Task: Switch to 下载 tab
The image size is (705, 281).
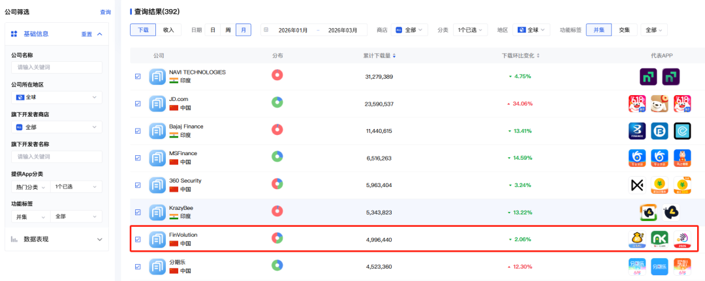Action: 143,29
